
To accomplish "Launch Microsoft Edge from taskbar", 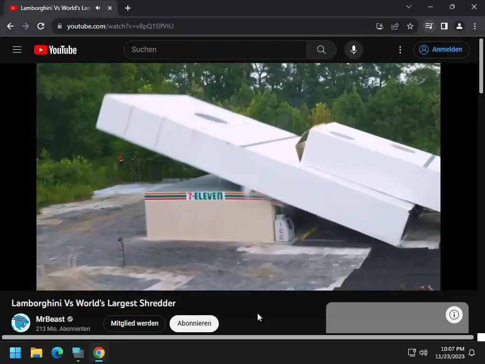I will click(57, 353).
